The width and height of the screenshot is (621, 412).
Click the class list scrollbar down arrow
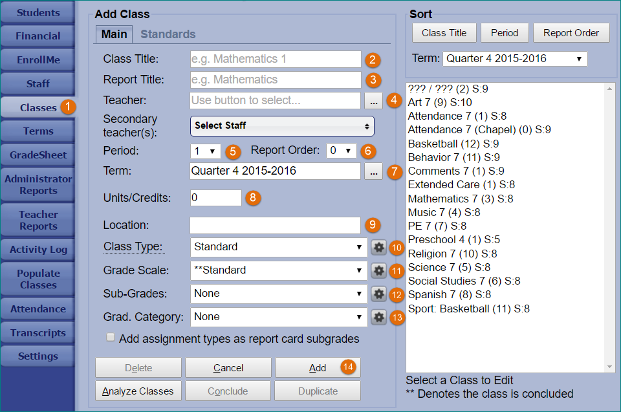coord(610,367)
